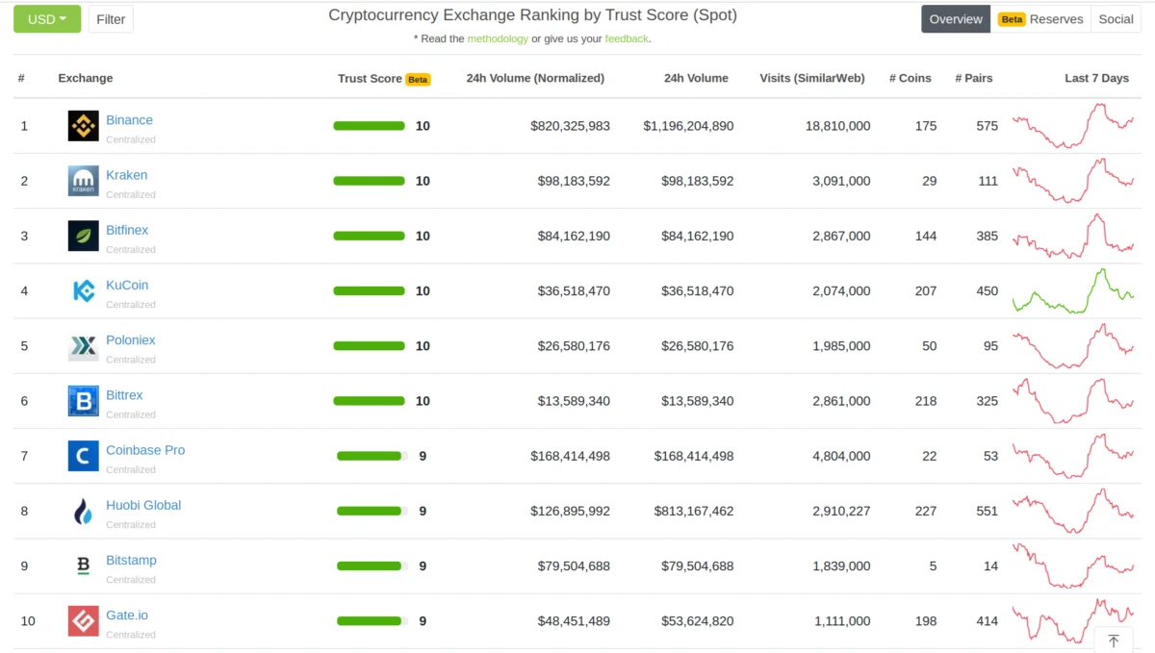Open the methodology link
Image resolution: width=1155 pixels, height=653 pixels.
[x=498, y=38]
